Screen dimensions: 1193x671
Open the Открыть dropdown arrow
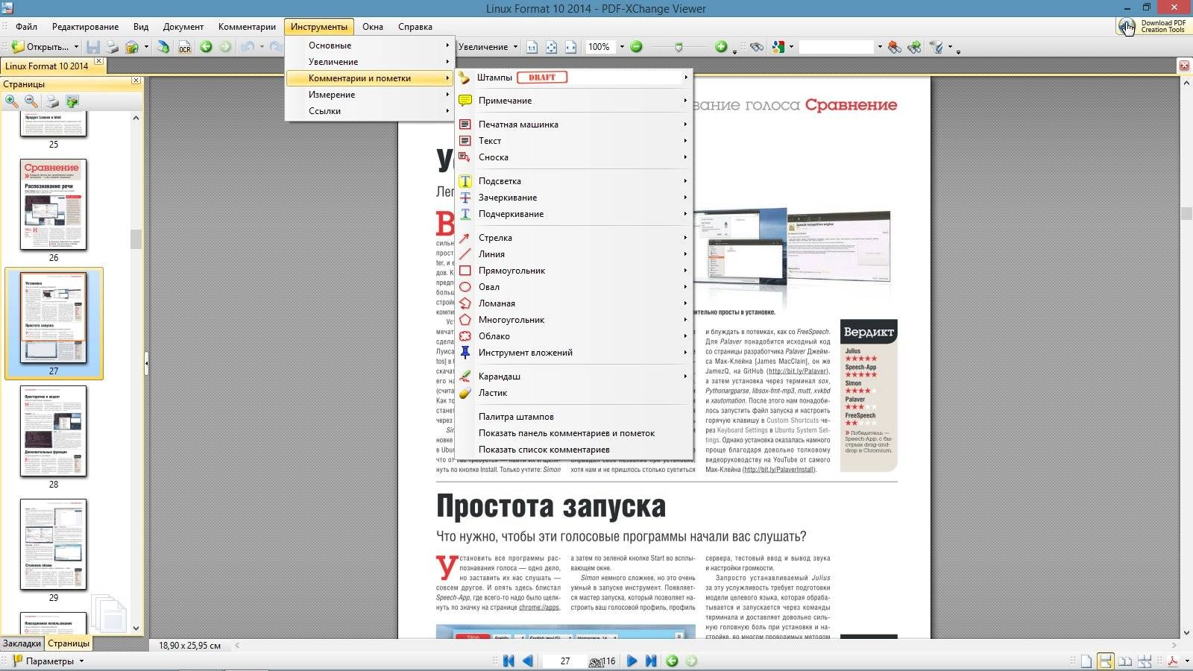(x=76, y=47)
